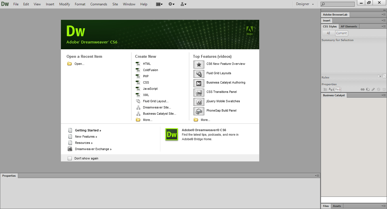The height and width of the screenshot is (209, 387).
Task: Click the XML document icon
Action: click(x=138, y=95)
